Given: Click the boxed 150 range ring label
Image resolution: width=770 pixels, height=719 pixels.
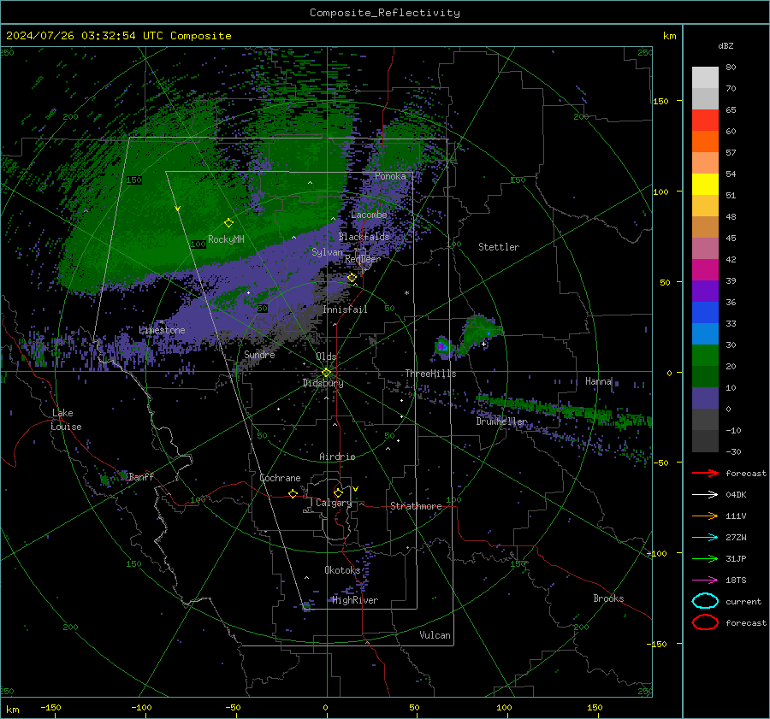Looking at the screenshot, I should 133,180.
